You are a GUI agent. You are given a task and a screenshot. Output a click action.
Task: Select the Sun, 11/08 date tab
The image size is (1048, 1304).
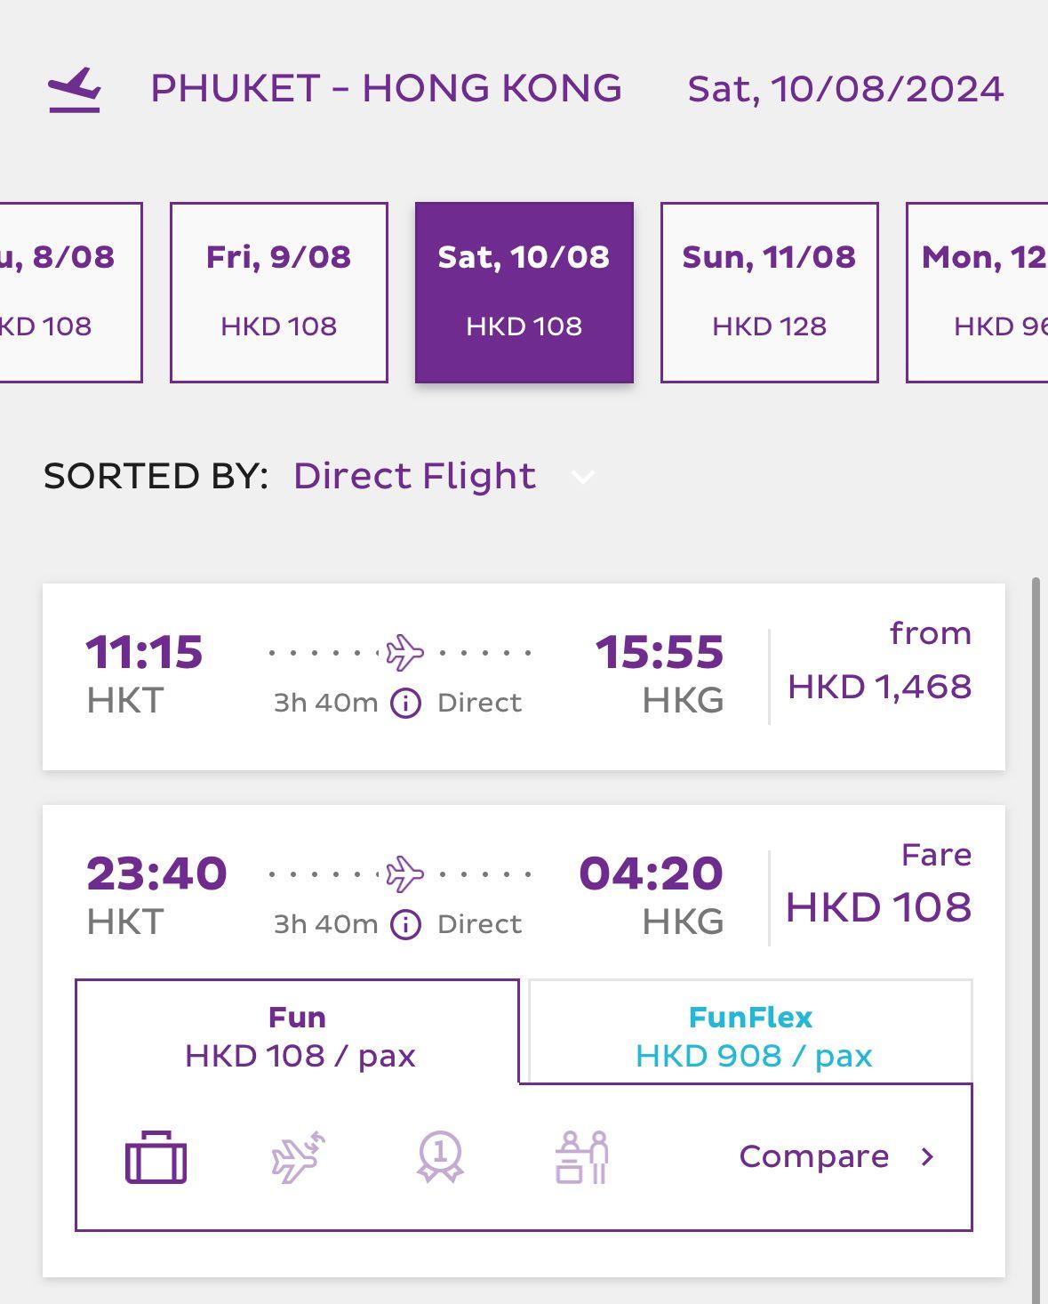click(769, 292)
